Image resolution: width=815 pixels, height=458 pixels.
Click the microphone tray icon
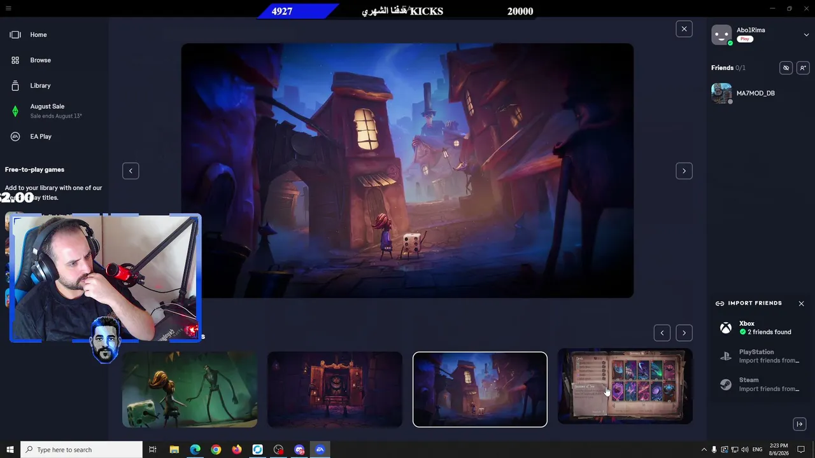[714, 450]
